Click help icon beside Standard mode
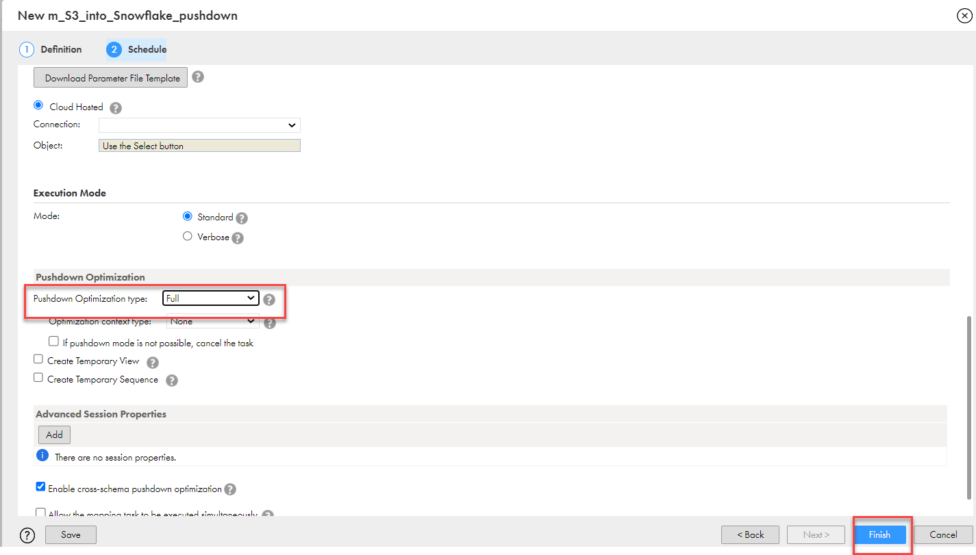This screenshot has height=555, width=976. tap(242, 218)
